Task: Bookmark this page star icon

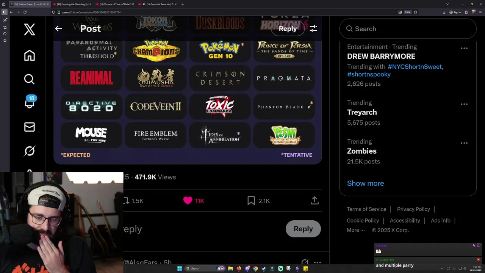Action: point(416,12)
